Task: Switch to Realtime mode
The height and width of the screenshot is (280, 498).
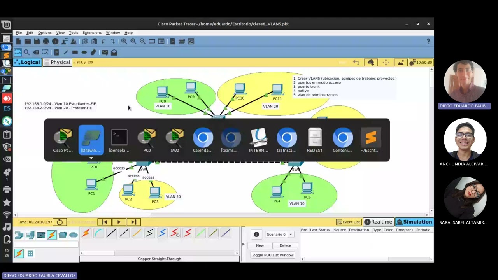Action: (379, 222)
